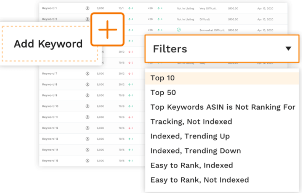The width and height of the screenshot is (302, 193).
Task: Click the Apr 15, 2020 date in Keyword 1 row
Action: (265, 8)
